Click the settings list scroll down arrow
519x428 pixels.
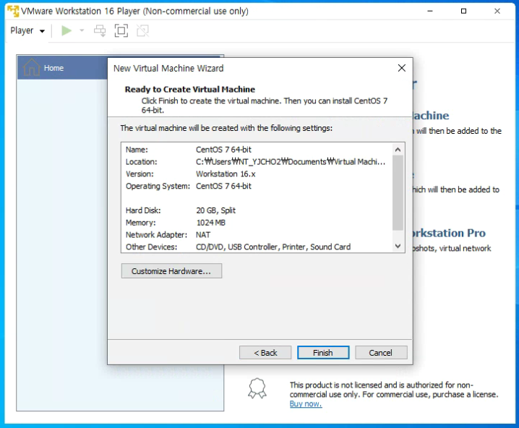tap(398, 246)
